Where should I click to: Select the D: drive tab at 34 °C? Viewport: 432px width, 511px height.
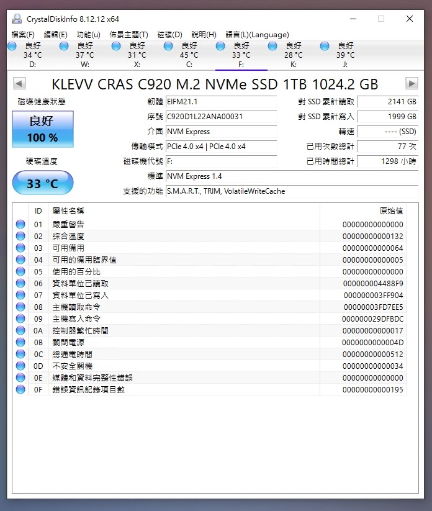point(33,55)
